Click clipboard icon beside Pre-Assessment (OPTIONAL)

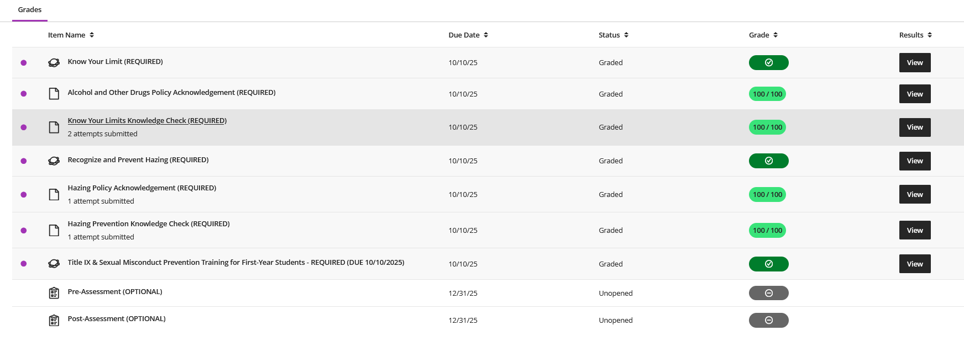coord(54,293)
